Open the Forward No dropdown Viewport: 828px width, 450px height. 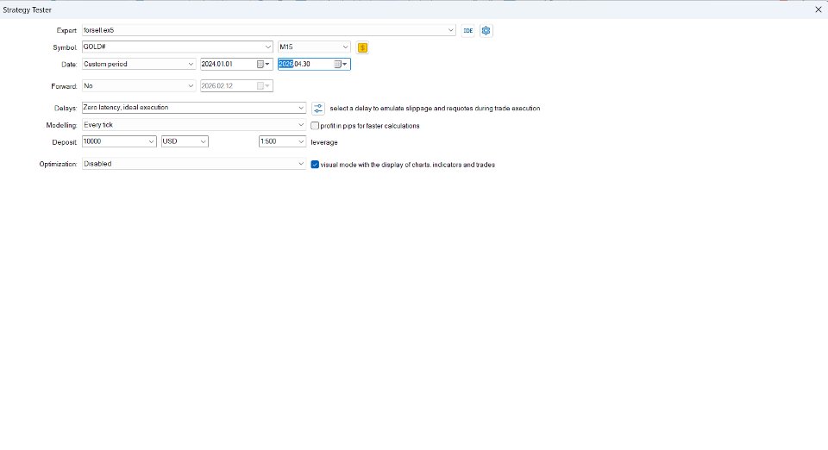[191, 85]
